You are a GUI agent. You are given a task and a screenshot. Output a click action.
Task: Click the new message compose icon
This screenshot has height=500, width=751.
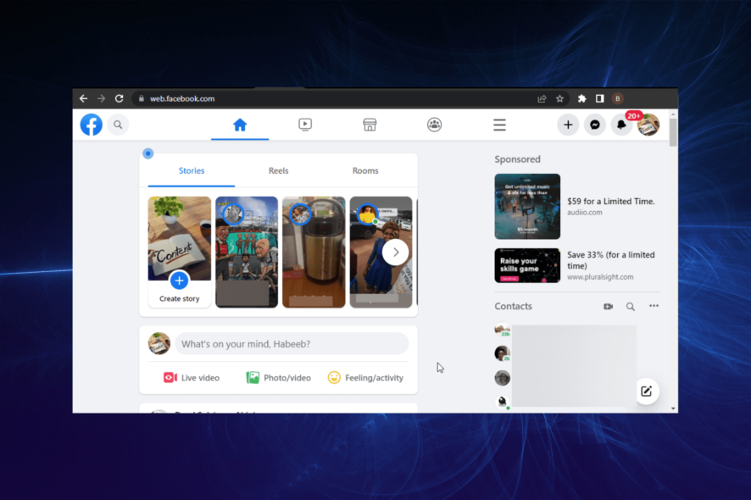coord(647,392)
